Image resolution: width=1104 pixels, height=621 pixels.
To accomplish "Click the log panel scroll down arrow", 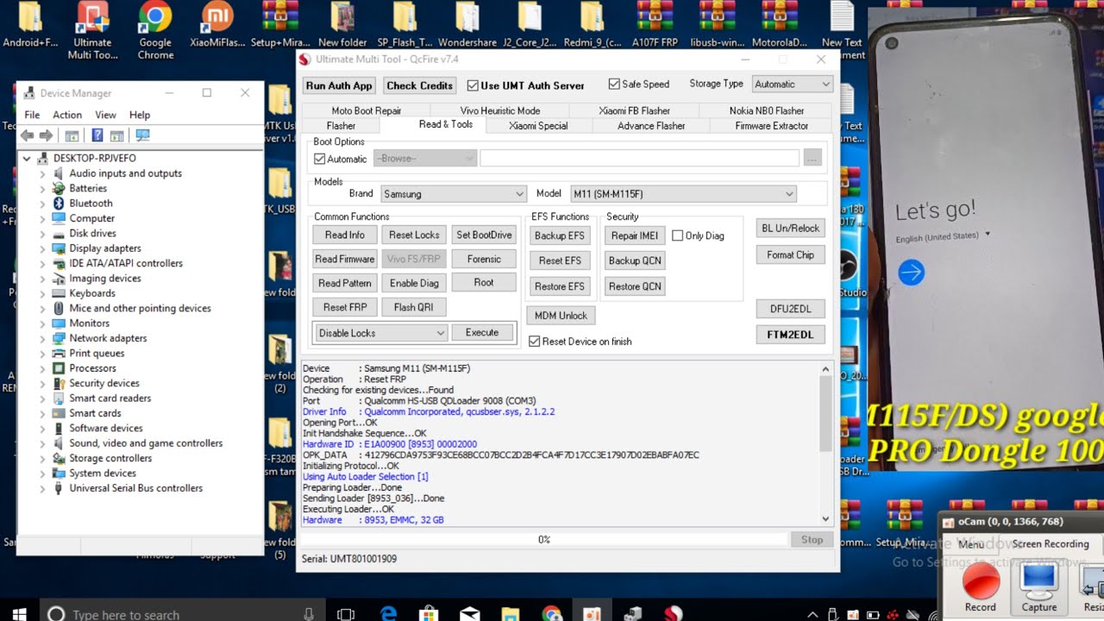I will (825, 519).
